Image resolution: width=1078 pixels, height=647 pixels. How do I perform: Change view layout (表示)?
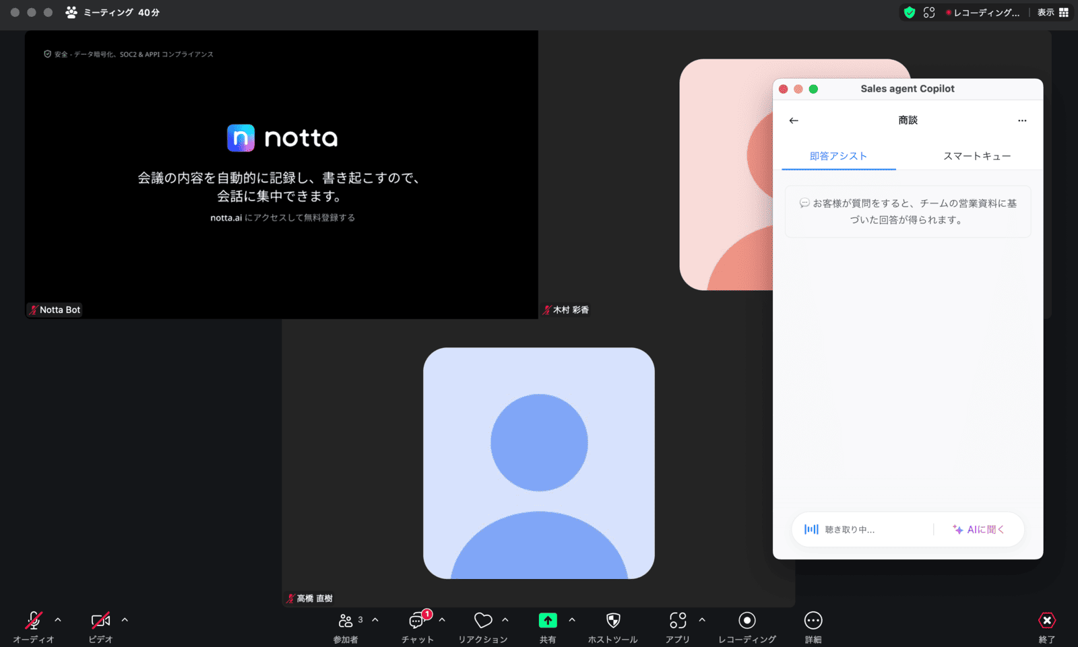[x=1053, y=12]
